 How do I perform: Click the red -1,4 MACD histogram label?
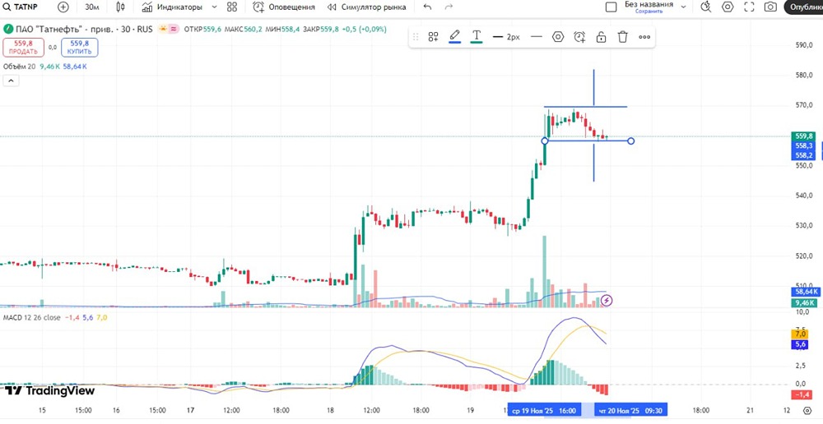click(803, 394)
